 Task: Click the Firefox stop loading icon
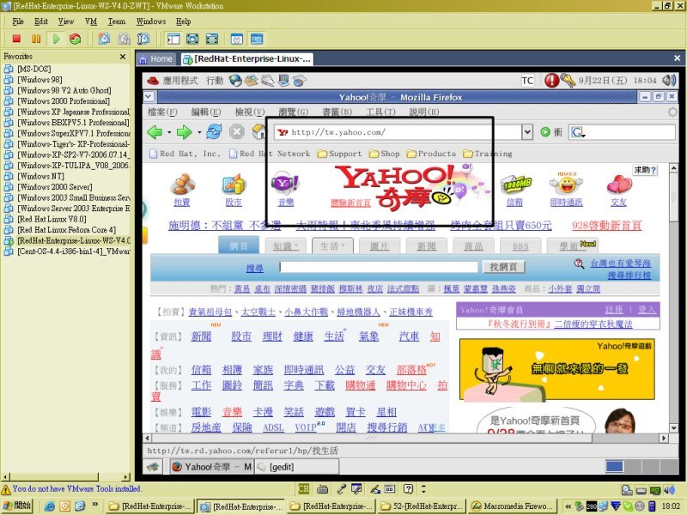click(x=237, y=132)
